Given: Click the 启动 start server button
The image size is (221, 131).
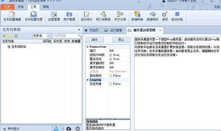Looking at the screenshot, I should coord(94,40).
